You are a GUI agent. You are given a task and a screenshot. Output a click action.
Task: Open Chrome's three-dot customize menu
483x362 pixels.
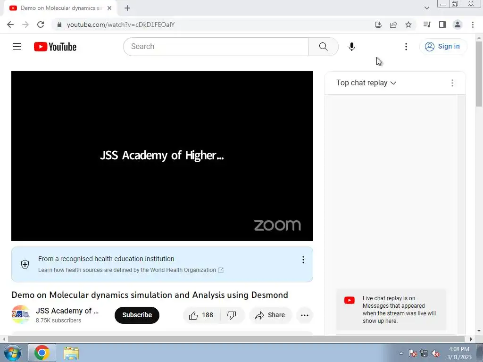[473, 25]
